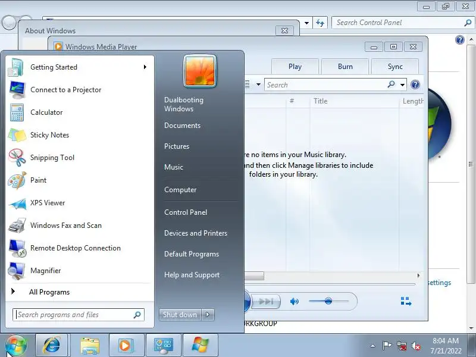476x357 pixels.
Task: Click the Length column header
Action: coord(413,101)
